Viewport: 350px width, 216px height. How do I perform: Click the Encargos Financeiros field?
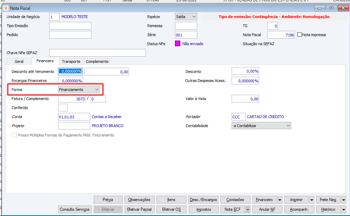(x=70, y=81)
